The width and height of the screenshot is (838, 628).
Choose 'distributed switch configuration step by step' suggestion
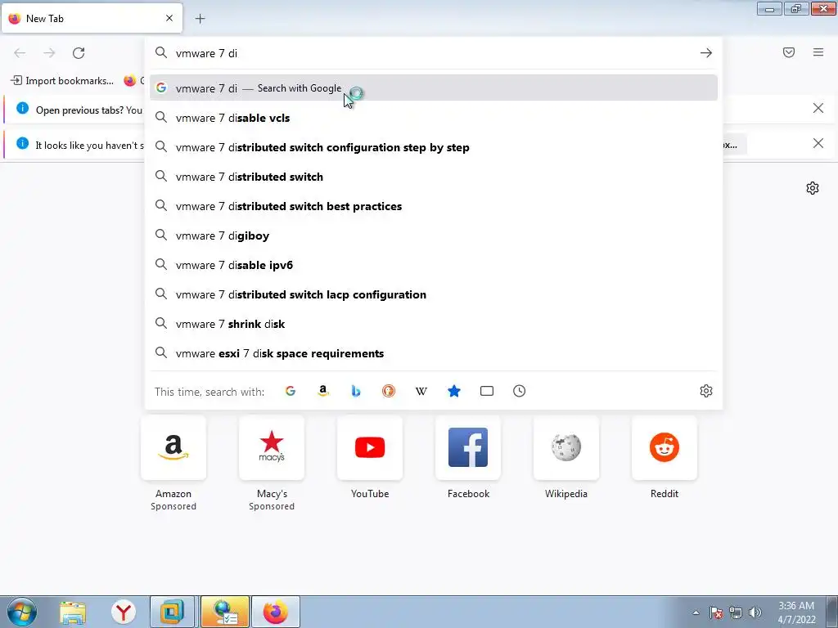[x=434, y=147]
